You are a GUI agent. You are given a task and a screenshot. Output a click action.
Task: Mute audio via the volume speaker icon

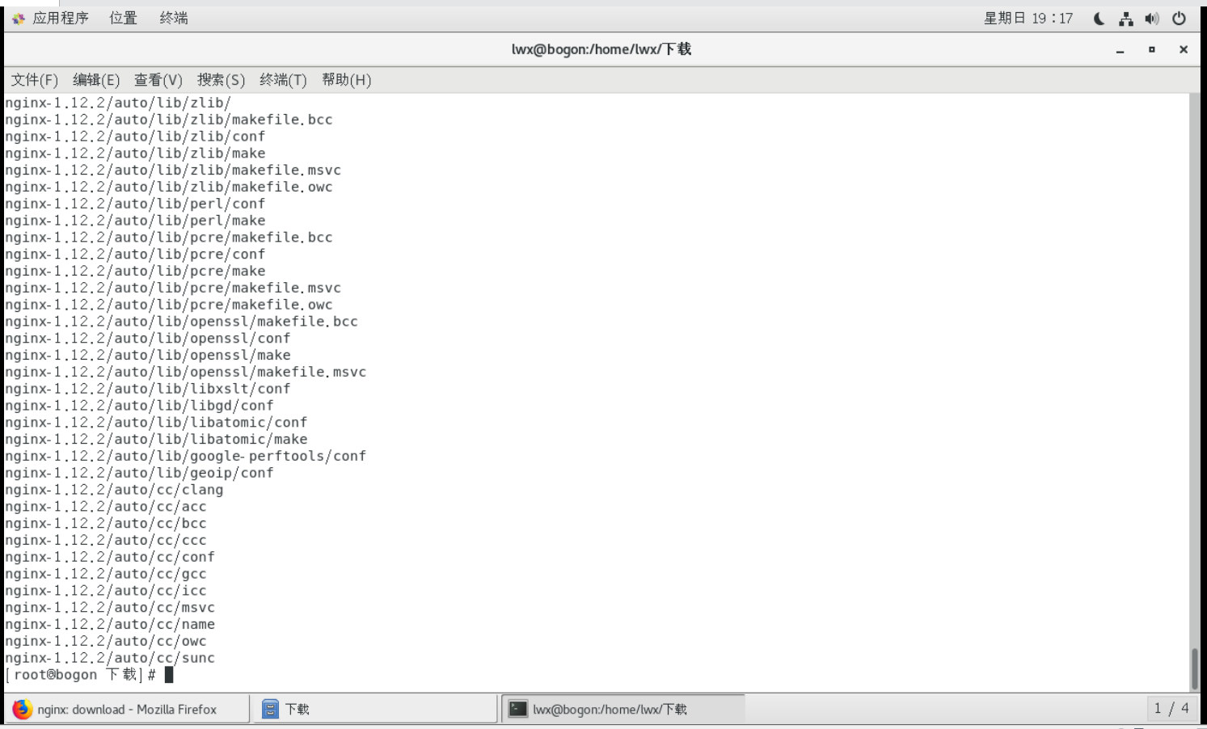1151,17
